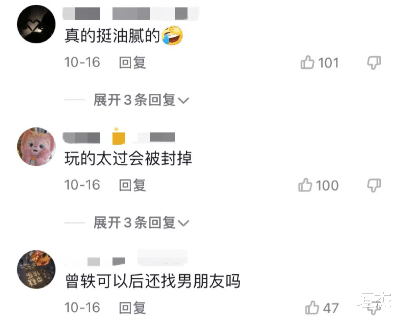Image resolution: width=400 pixels, height=320 pixels.
Task: Open the first commenter's username
Action: 130,14
